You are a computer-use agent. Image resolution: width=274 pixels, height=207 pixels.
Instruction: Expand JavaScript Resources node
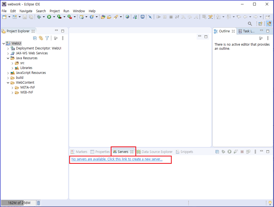pyautogui.click(x=8, y=73)
